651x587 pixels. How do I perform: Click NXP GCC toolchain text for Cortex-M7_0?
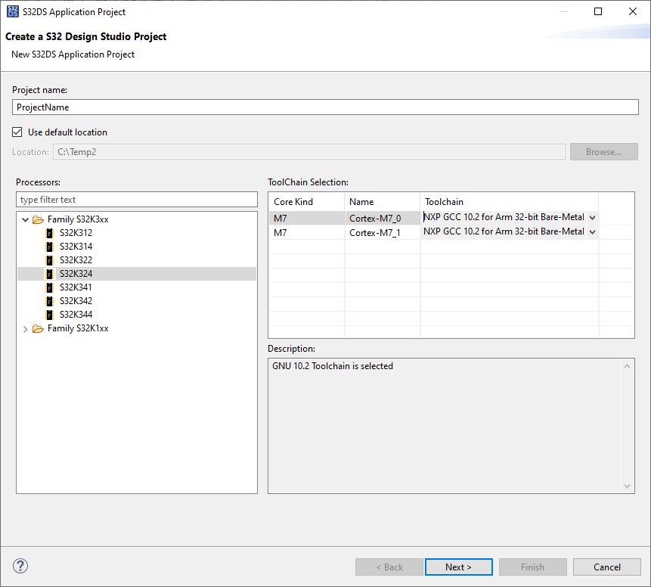pyautogui.click(x=504, y=217)
